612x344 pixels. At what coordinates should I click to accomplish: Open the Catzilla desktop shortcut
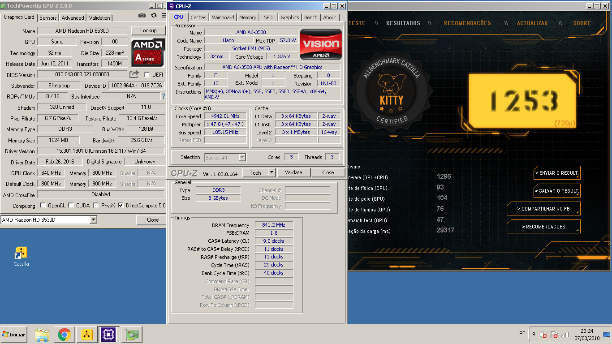point(21,256)
